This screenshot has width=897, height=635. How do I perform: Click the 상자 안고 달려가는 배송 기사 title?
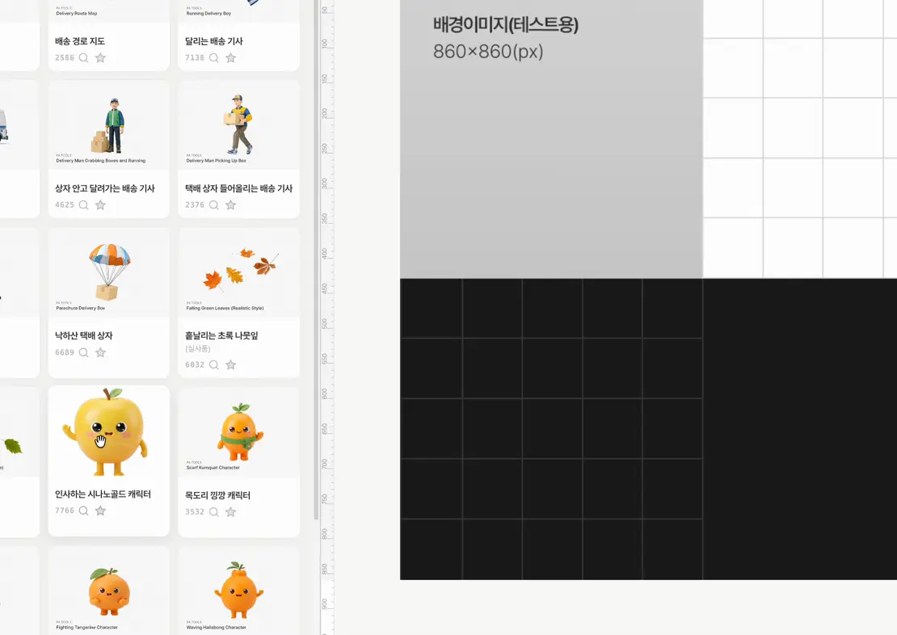[105, 188]
